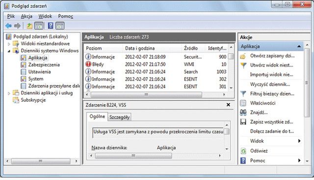Click the floppy disk icon for Zapisz wszystkie
This screenshot has height=180, width=314.
click(243, 122)
